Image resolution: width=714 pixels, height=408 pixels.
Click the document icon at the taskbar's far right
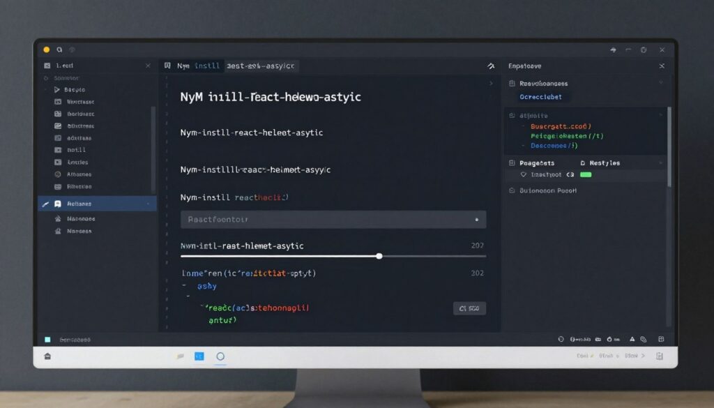pyautogui.click(x=660, y=356)
